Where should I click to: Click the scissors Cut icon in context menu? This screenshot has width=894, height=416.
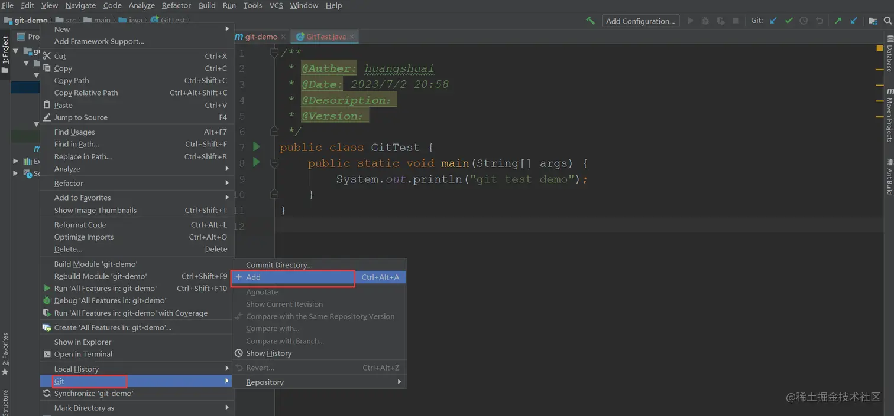pos(47,56)
